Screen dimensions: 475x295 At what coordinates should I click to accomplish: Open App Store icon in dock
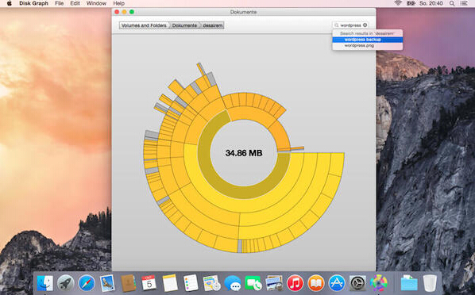(x=337, y=284)
